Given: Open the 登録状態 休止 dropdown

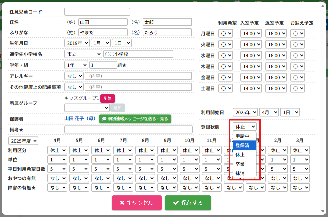Looking at the screenshot, I should pos(245,126).
